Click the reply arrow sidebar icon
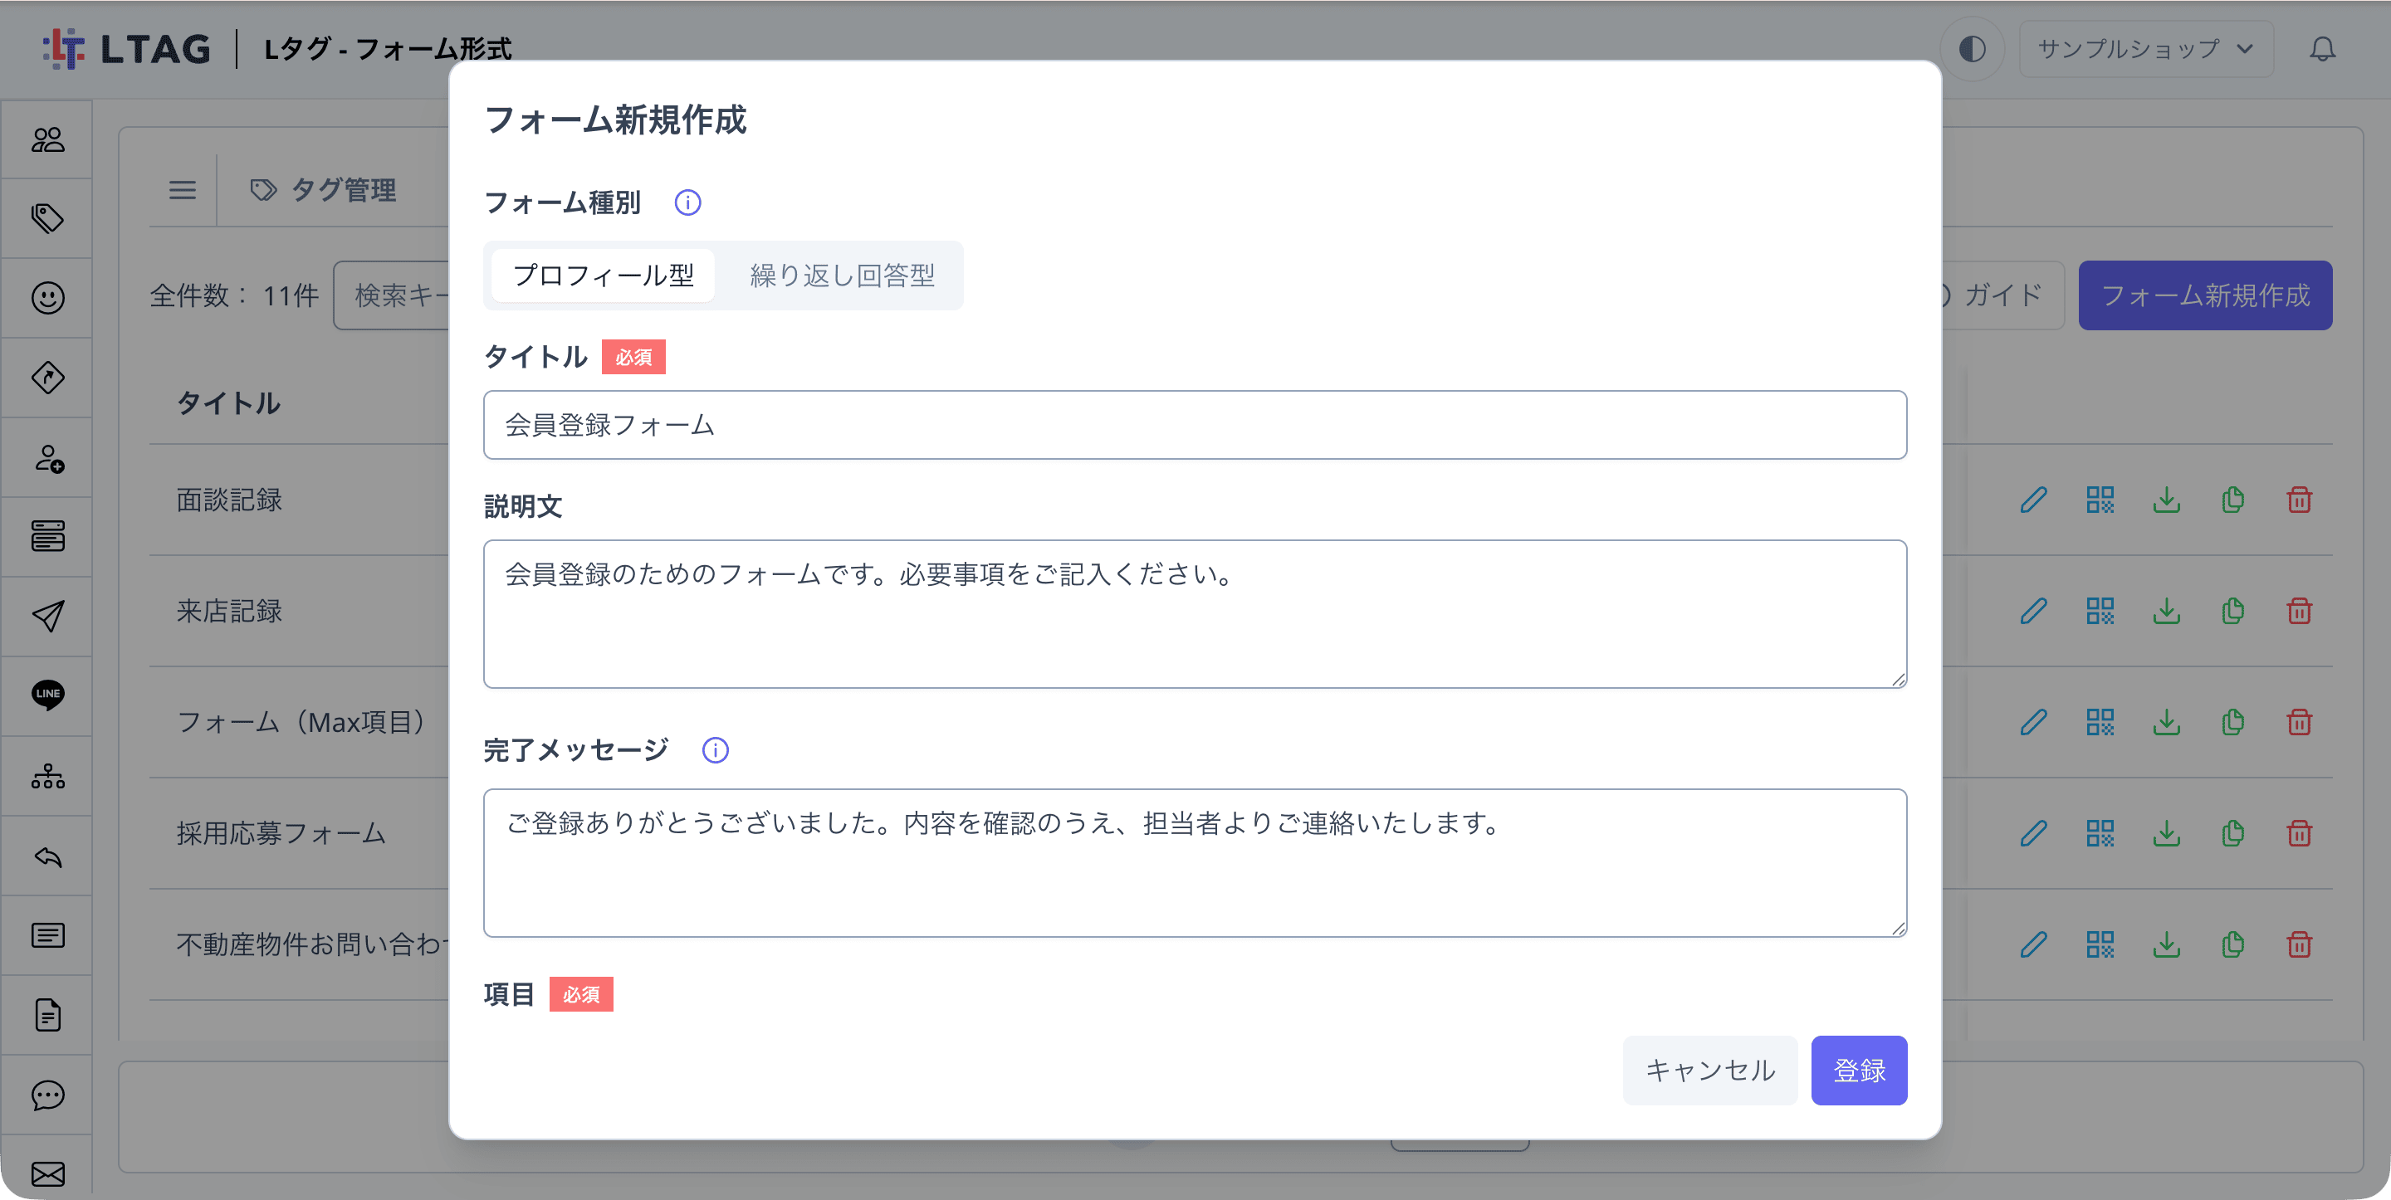The height and width of the screenshot is (1200, 2391). click(x=47, y=856)
